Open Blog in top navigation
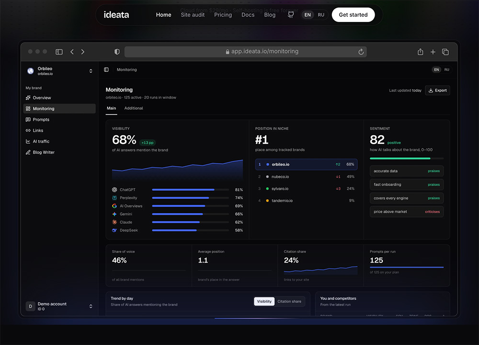The image size is (479, 345). tap(270, 15)
